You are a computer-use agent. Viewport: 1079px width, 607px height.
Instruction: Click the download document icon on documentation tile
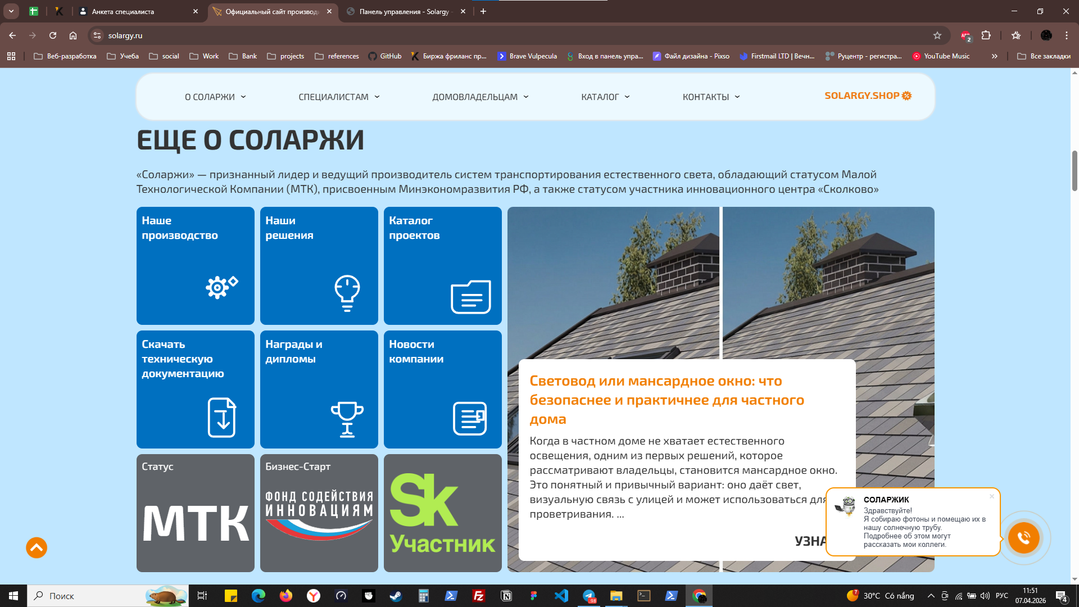[222, 417]
